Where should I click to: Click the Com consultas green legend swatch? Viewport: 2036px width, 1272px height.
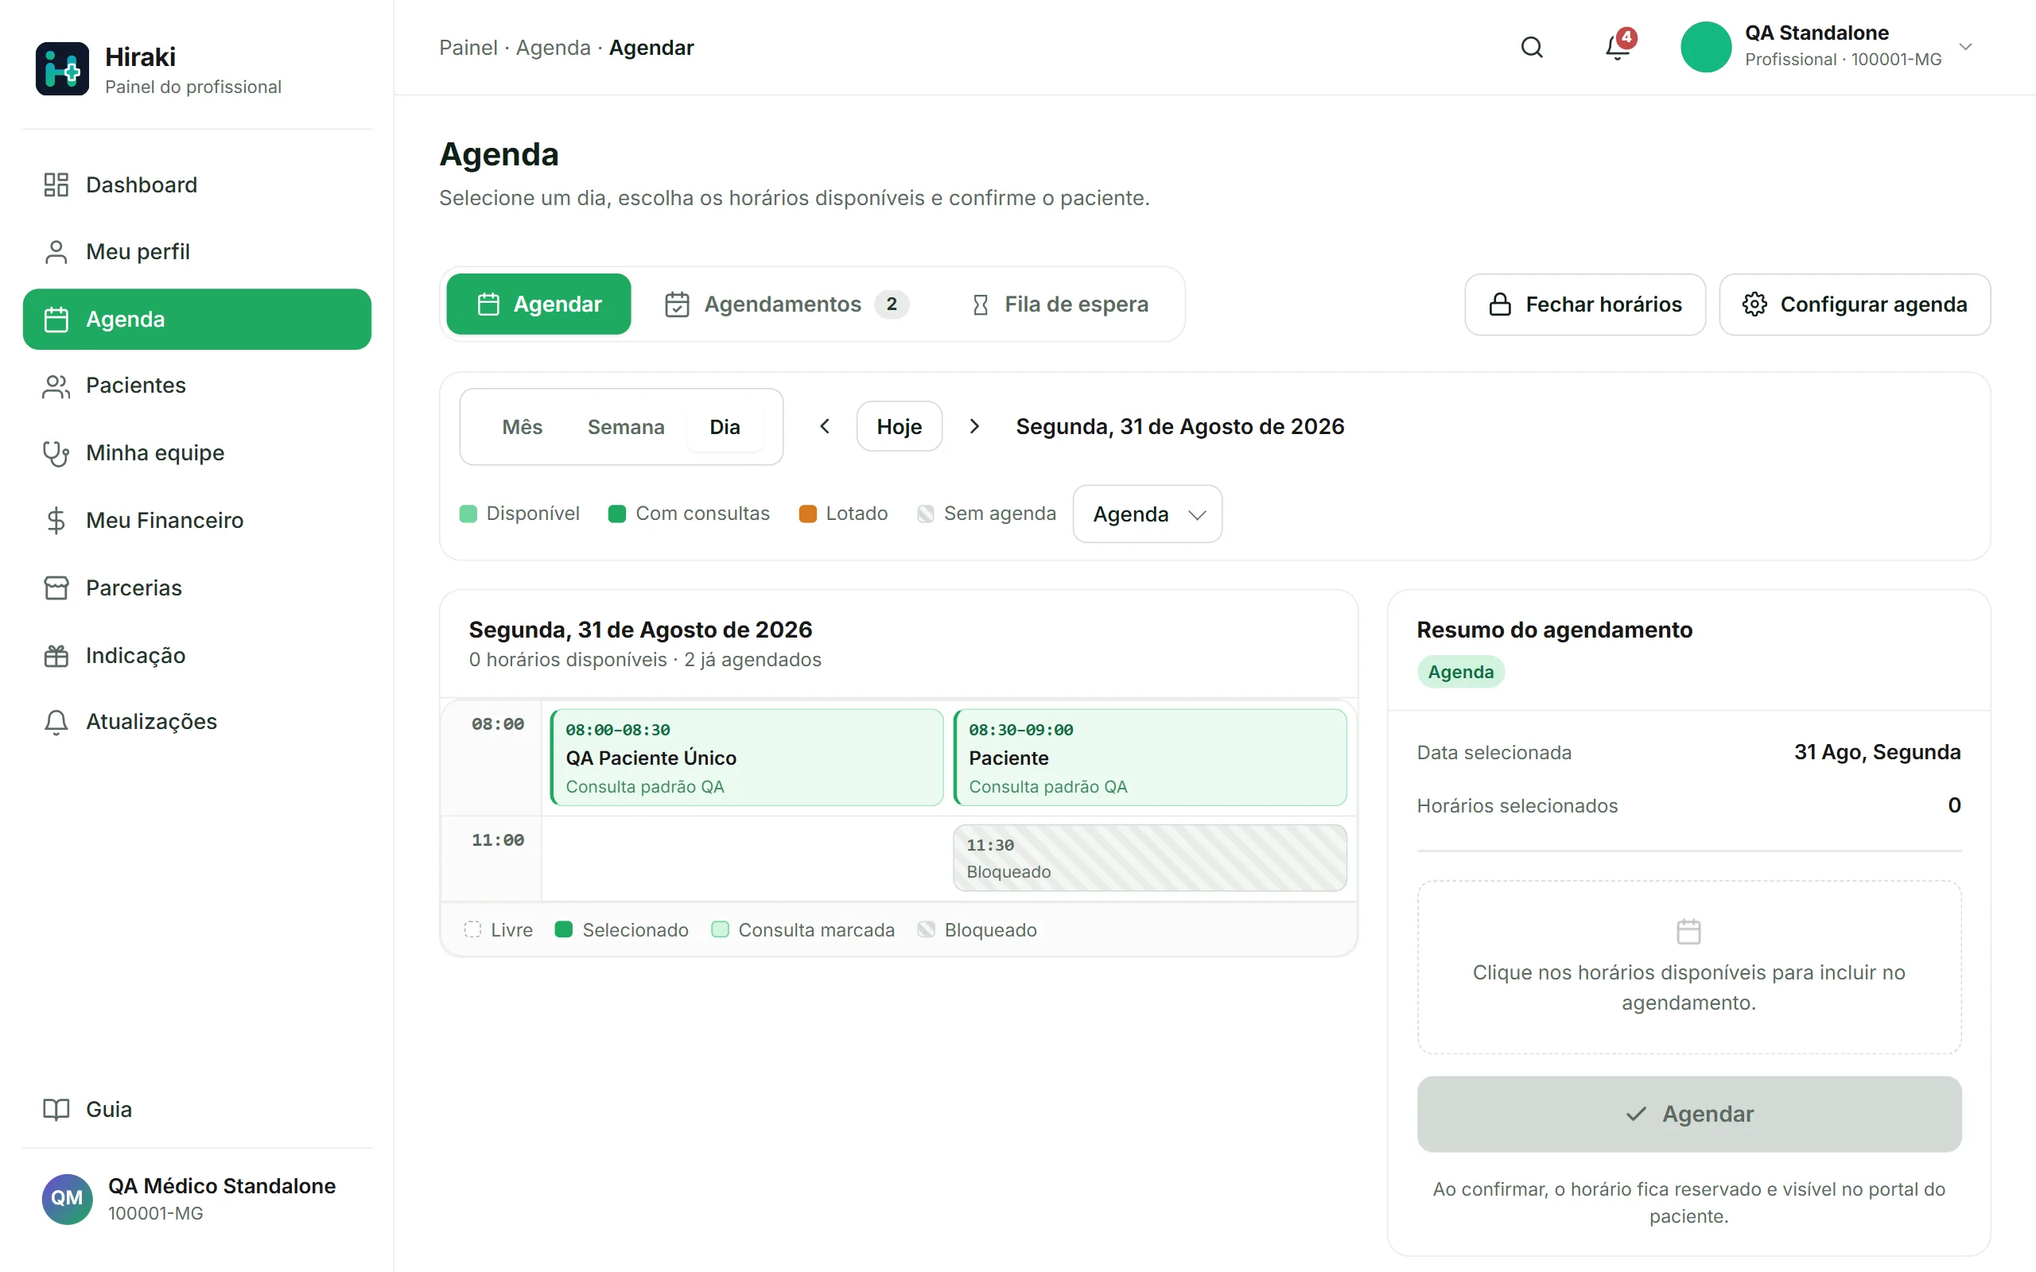616,514
